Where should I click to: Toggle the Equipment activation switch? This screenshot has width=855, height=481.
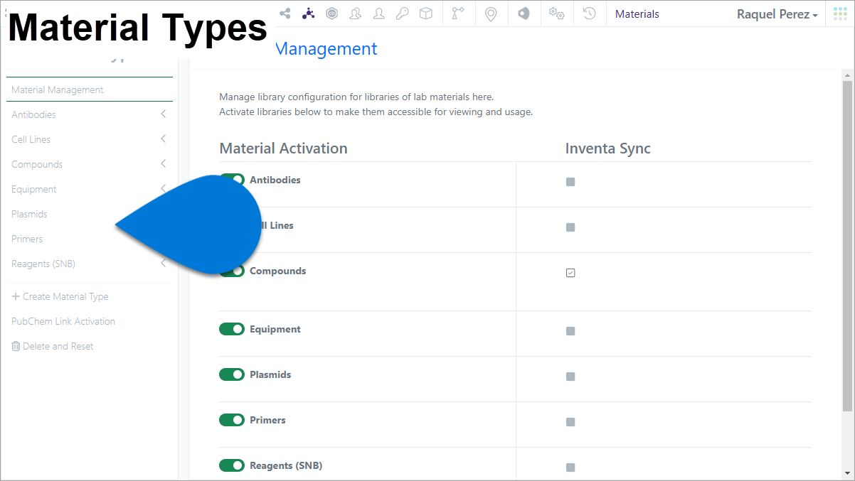click(232, 329)
